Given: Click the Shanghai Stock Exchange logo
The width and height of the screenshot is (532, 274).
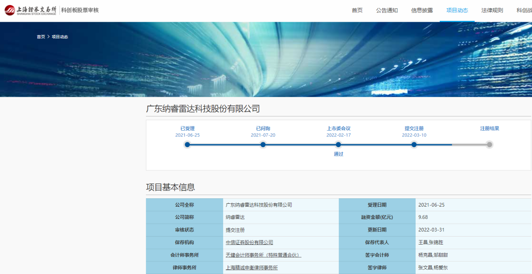Looking at the screenshot, I should (30, 10).
